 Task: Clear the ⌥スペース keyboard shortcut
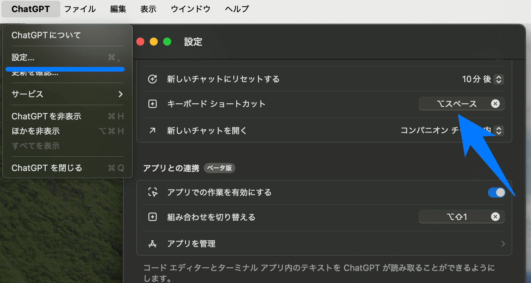point(495,104)
